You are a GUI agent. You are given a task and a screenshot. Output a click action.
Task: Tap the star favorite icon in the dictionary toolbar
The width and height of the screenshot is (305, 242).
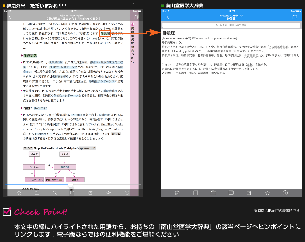click(x=267, y=193)
